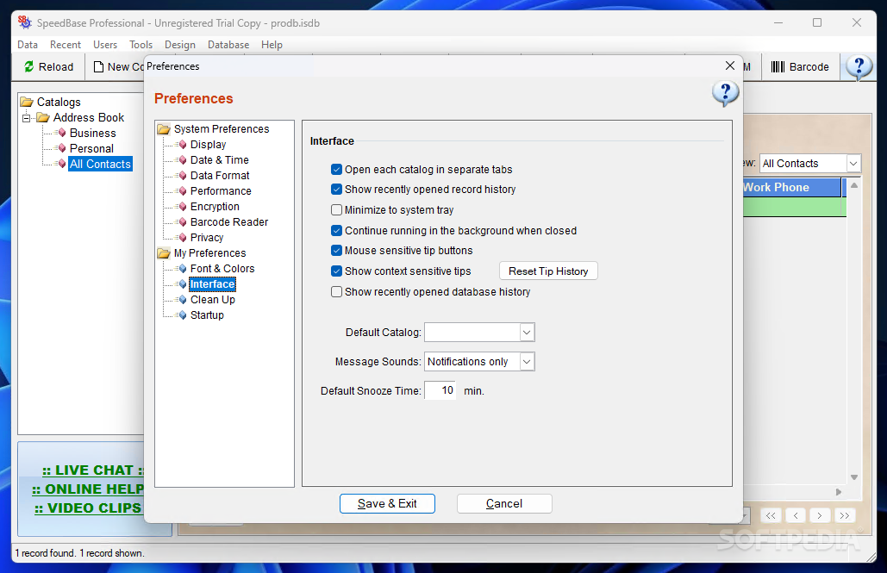Select Privacy preferences
The image size is (887, 573).
[207, 238]
